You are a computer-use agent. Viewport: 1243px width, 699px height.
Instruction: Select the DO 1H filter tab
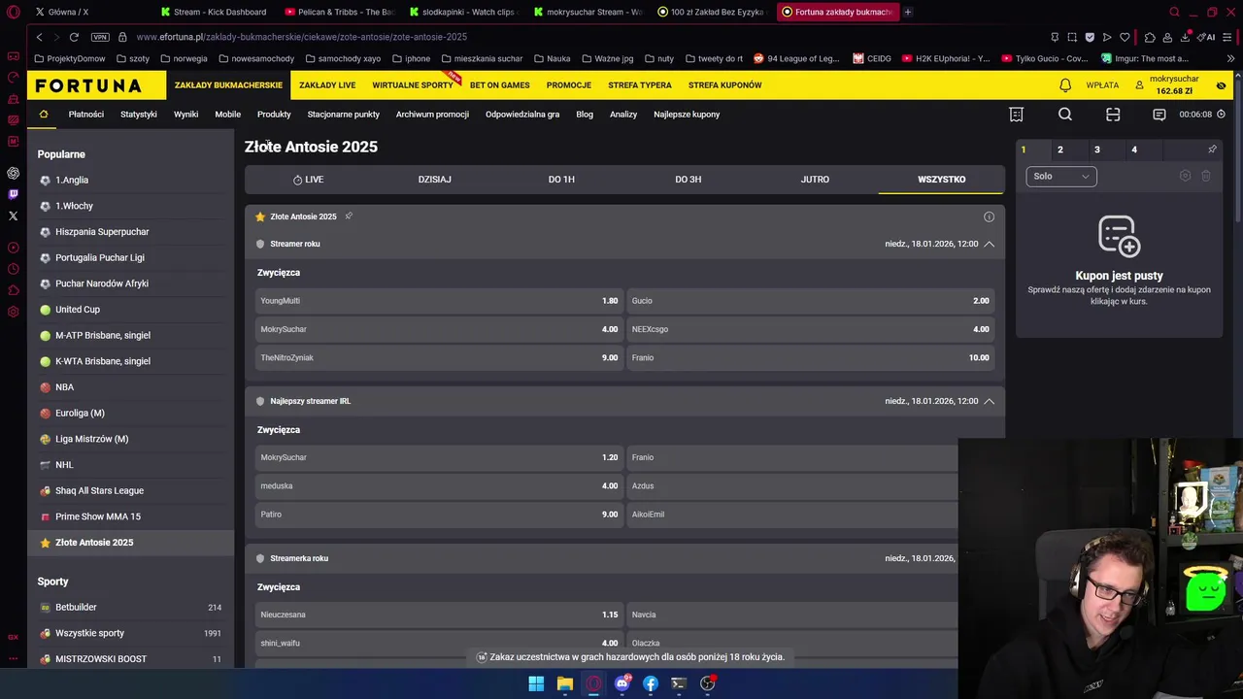tap(561, 180)
